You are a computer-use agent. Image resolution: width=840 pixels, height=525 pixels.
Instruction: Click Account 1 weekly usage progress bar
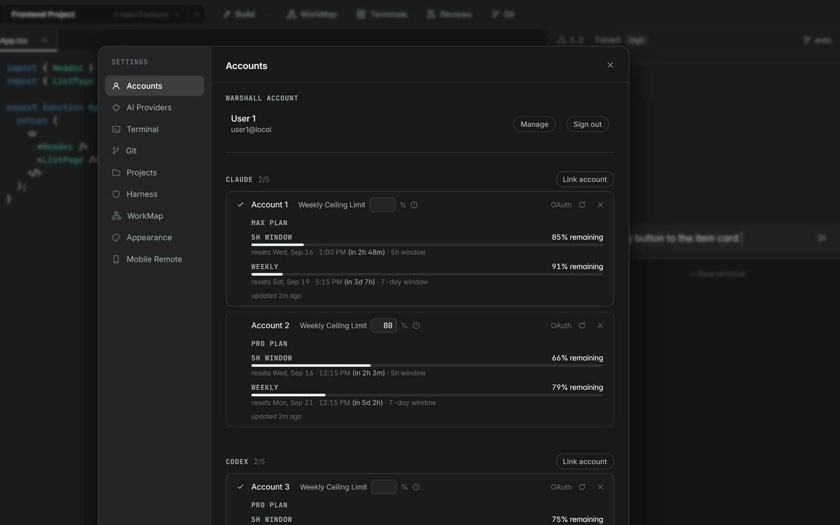point(427,274)
